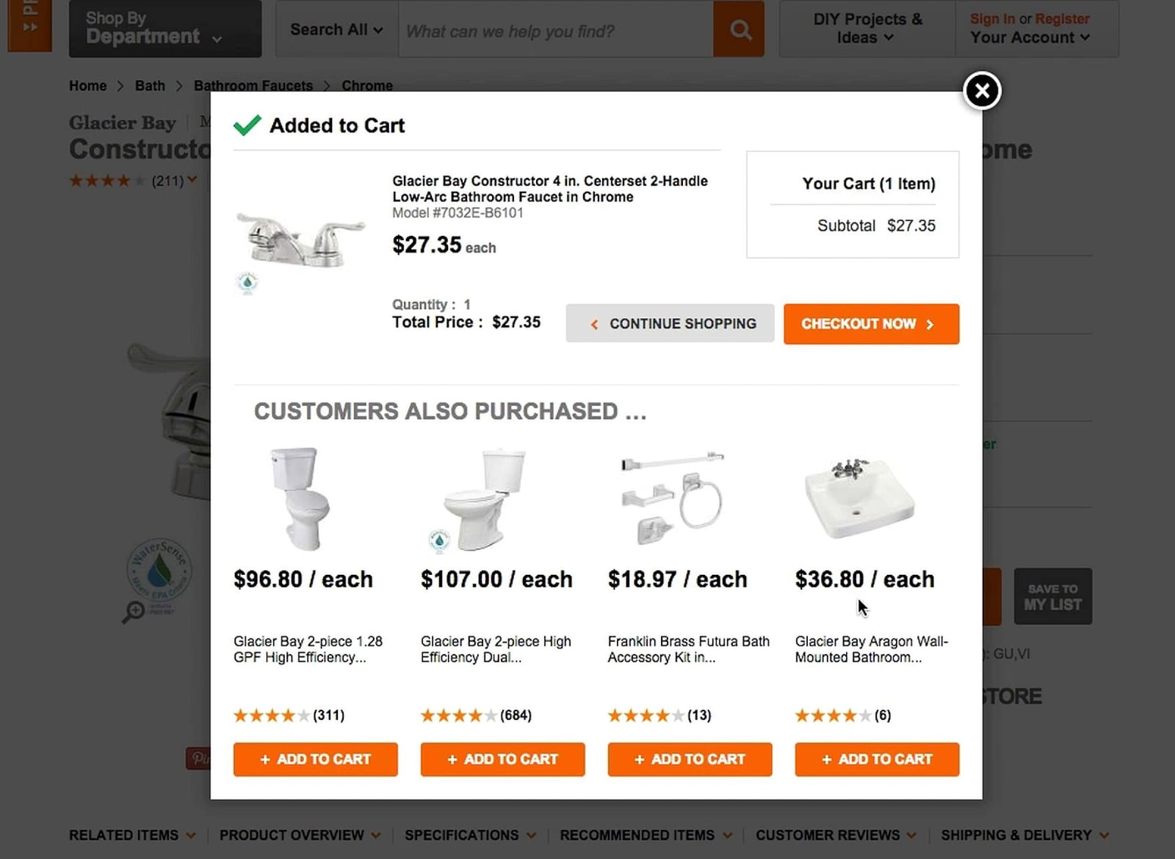This screenshot has width=1175, height=859.
Task: Click the Checkout Now button
Action: [871, 324]
